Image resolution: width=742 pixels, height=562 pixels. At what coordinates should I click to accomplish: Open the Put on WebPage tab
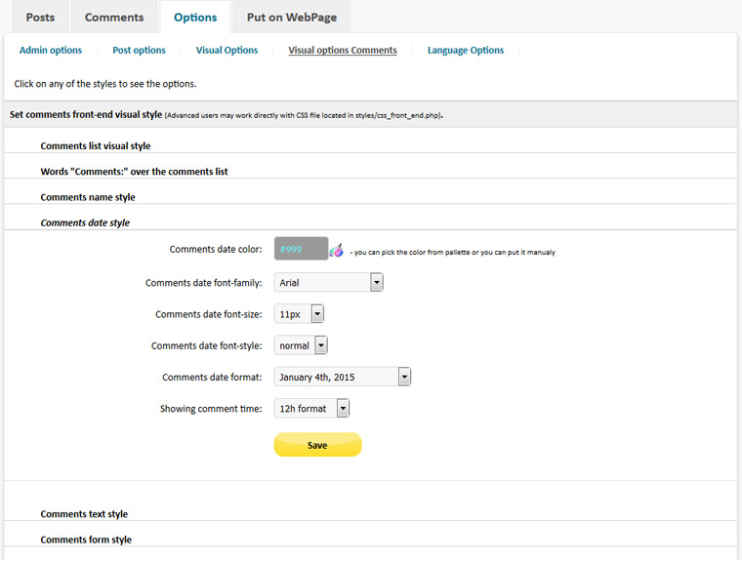[292, 17]
